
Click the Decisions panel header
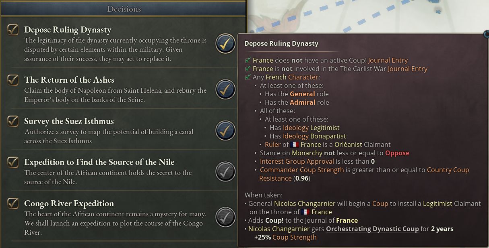click(x=124, y=8)
